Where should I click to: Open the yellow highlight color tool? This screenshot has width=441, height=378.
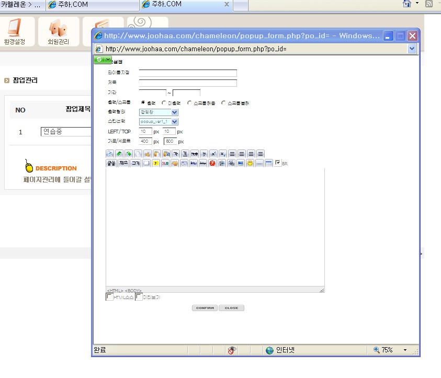(156, 163)
